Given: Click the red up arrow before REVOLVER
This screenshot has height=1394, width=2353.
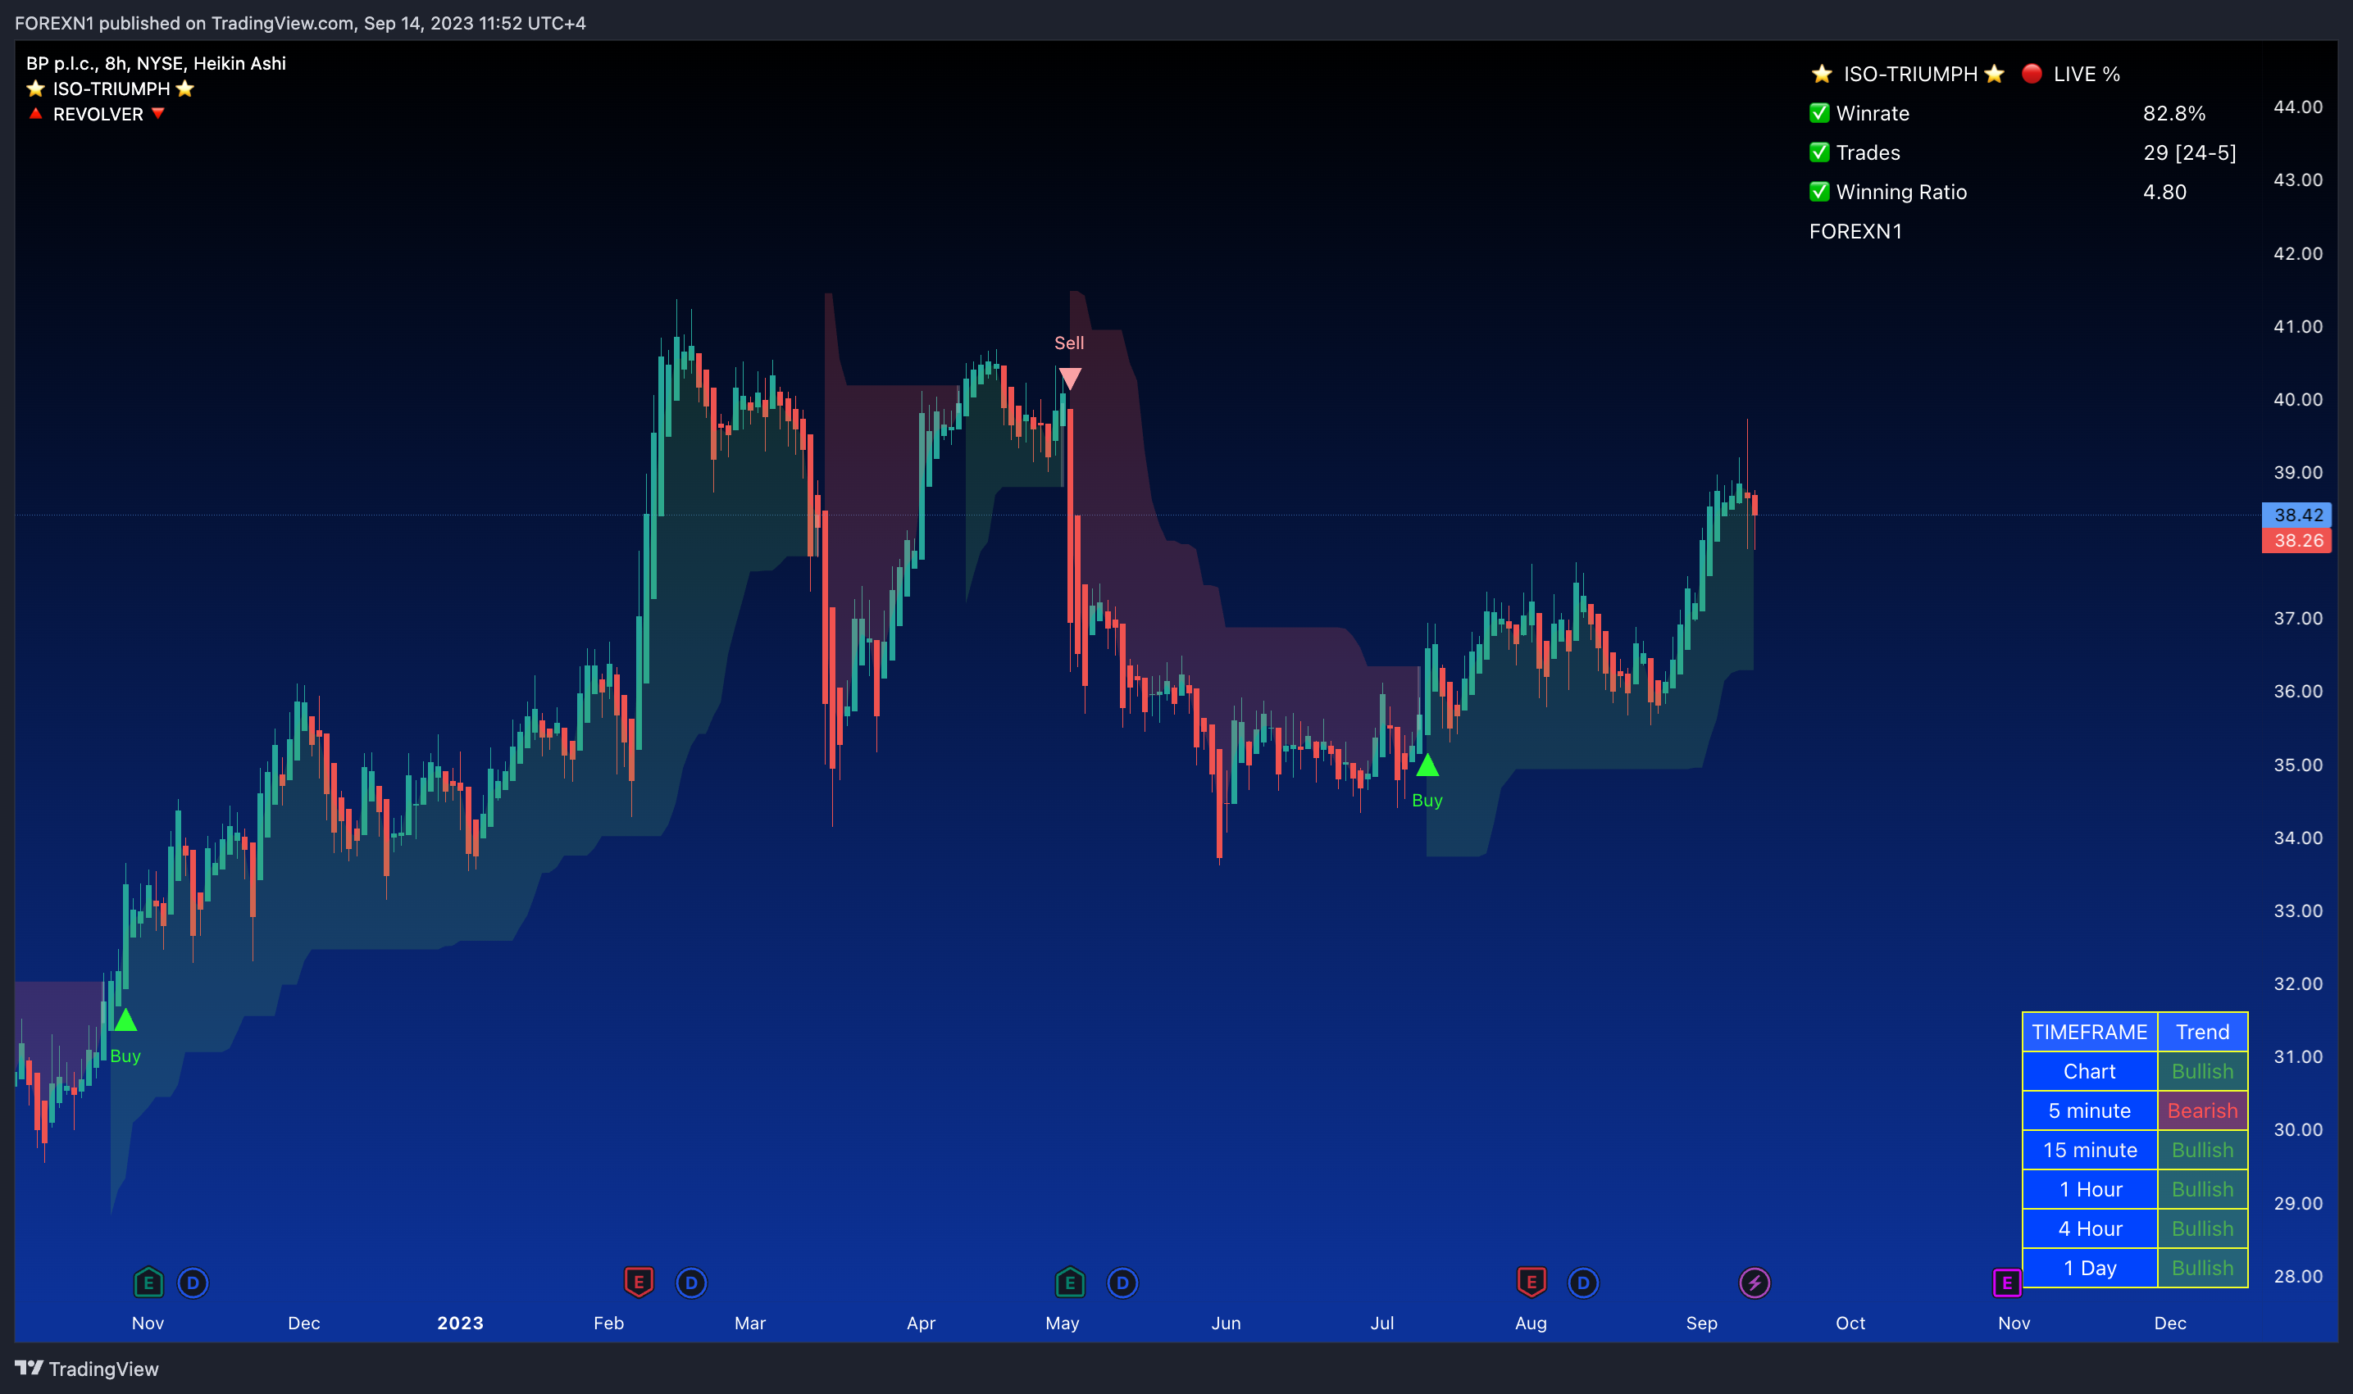Looking at the screenshot, I should 36,114.
